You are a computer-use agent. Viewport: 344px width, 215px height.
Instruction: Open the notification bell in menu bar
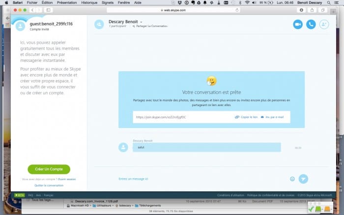click(x=205, y=2)
